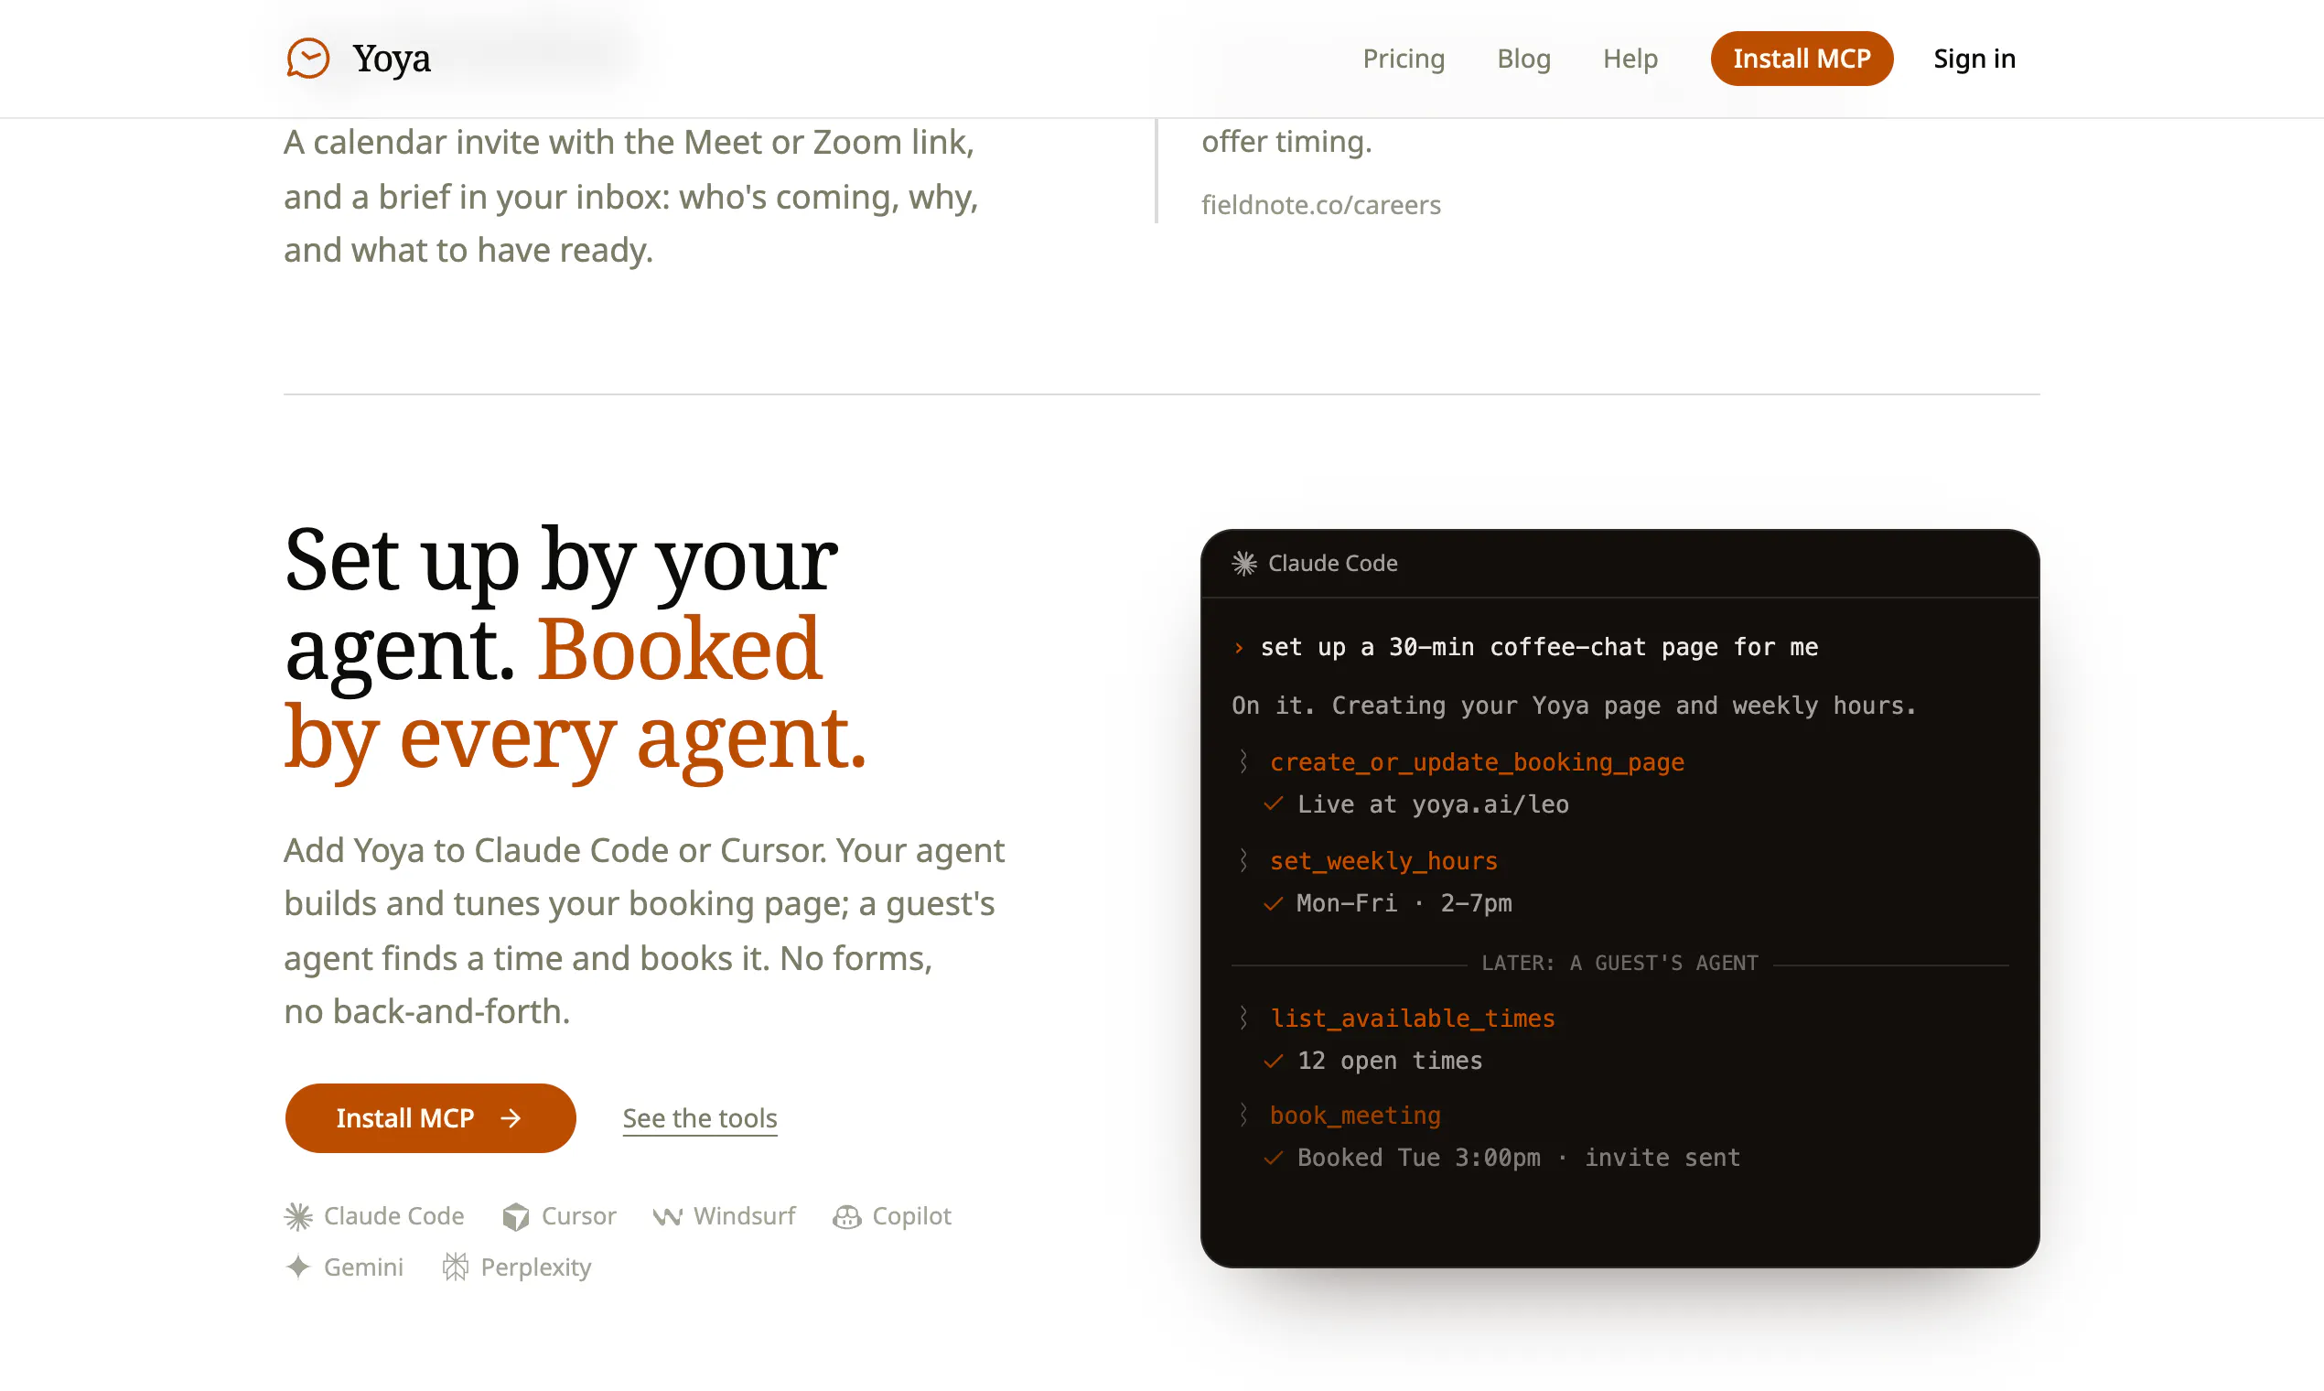
Task: Open fieldnote.co/careers link
Action: 1320,204
